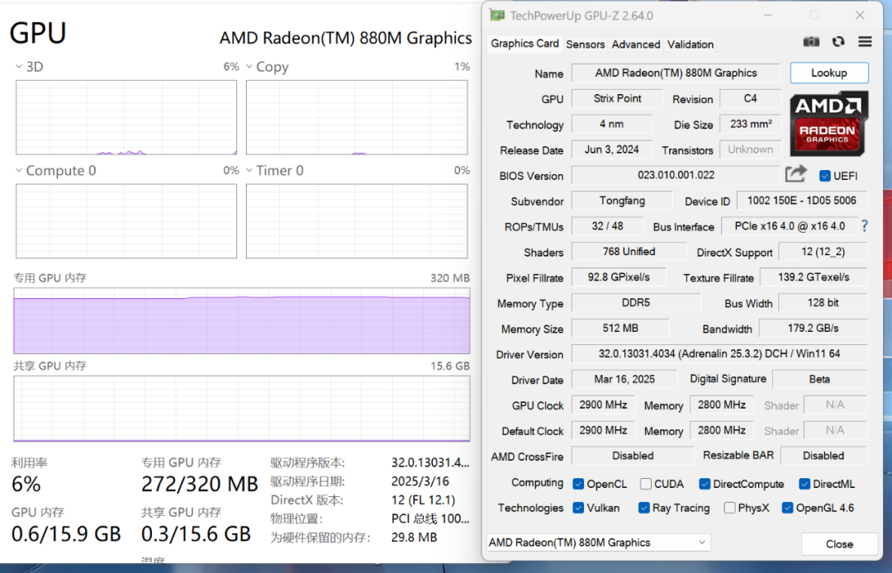
Task: Click the Shaders value "768 Unified"
Action: click(629, 252)
